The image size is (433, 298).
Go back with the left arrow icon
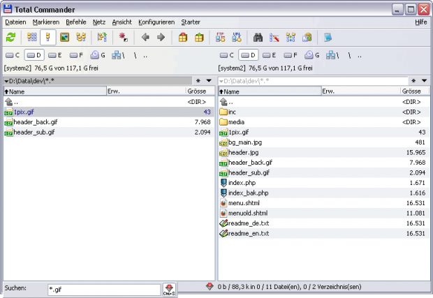click(x=145, y=37)
